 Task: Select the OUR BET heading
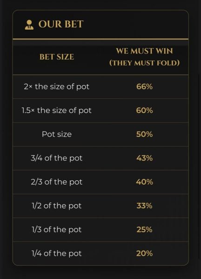tap(60, 24)
